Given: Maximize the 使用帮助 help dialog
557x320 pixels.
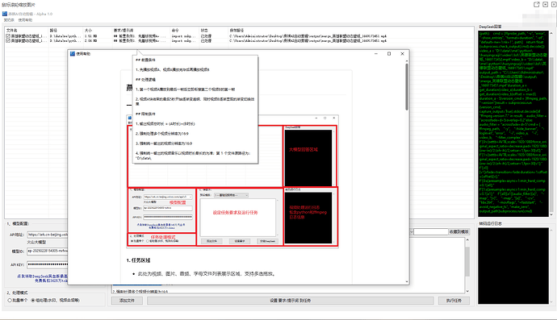Looking at the screenshot, I should (389, 53).
